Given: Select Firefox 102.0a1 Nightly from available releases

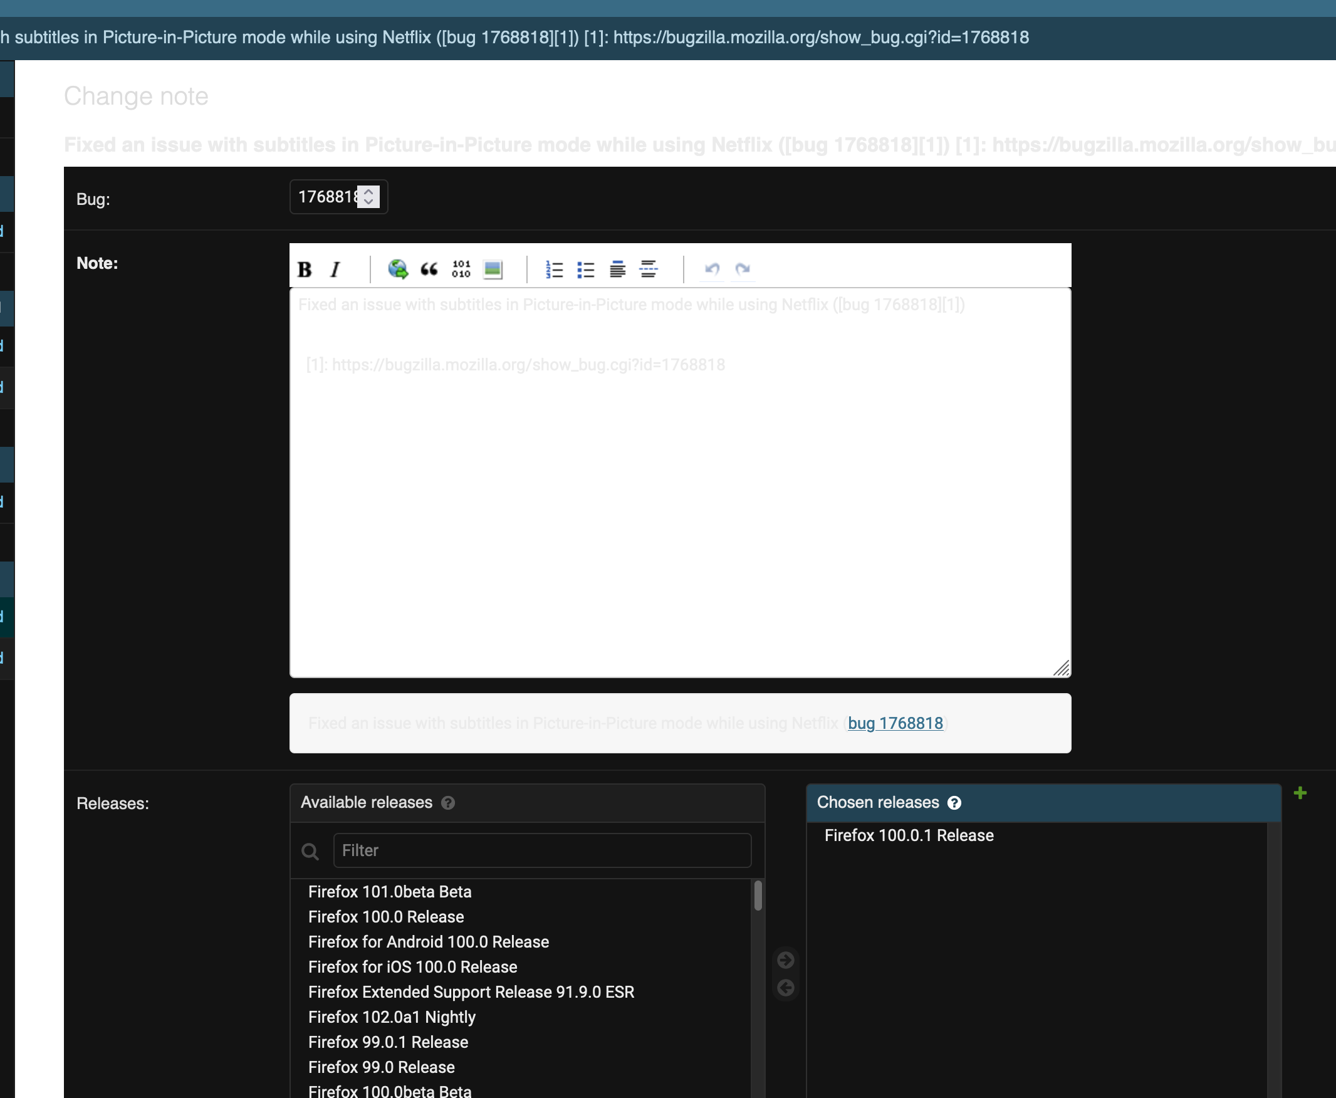Looking at the screenshot, I should (392, 1017).
